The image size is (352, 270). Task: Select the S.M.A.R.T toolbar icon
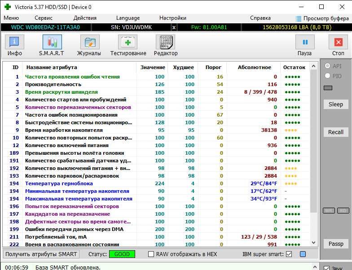[52, 42]
